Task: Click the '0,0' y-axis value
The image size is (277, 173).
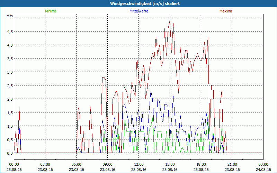Action: point(10,153)
